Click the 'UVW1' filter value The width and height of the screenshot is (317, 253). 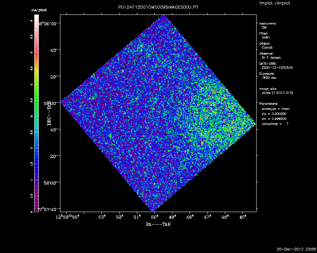coord(266,38)
